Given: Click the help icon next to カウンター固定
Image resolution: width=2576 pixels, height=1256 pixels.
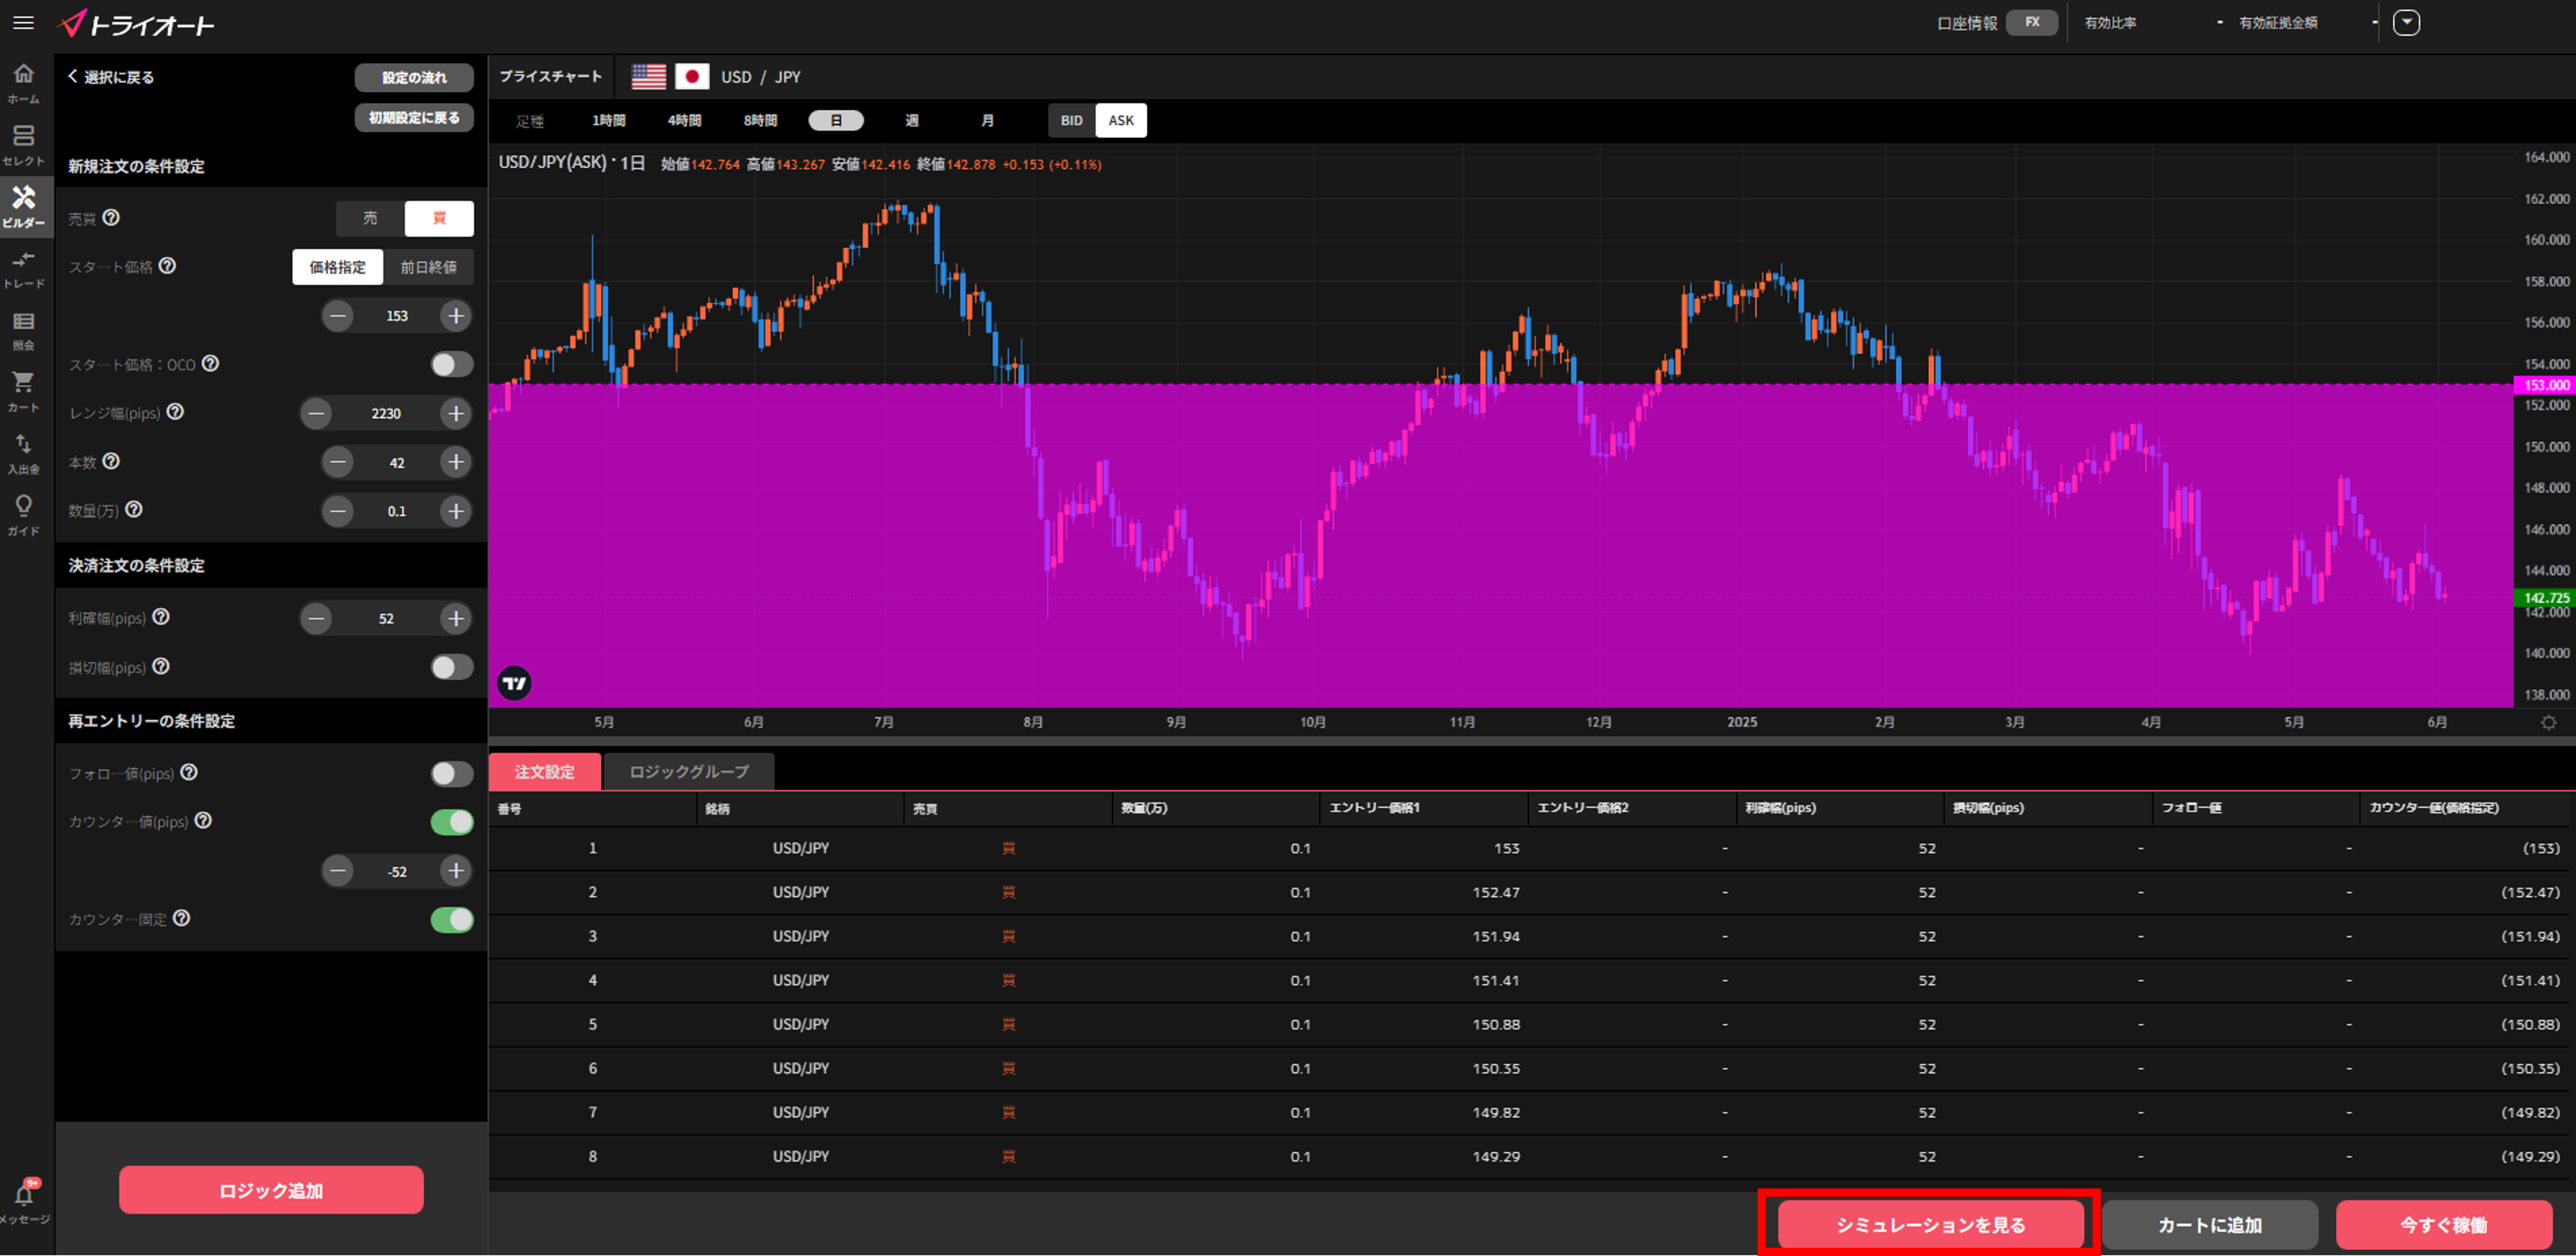Looking at the screenshot, I should pos(182,918).
